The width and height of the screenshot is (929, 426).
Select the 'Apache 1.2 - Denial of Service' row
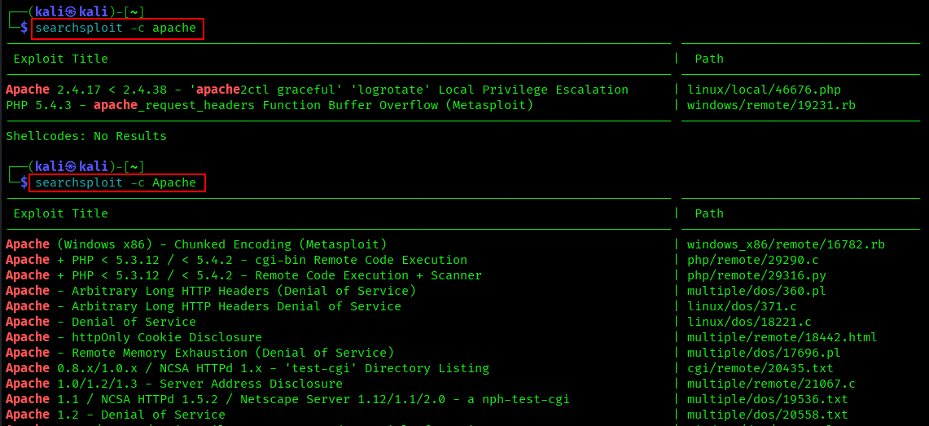[x=116, y=414]
